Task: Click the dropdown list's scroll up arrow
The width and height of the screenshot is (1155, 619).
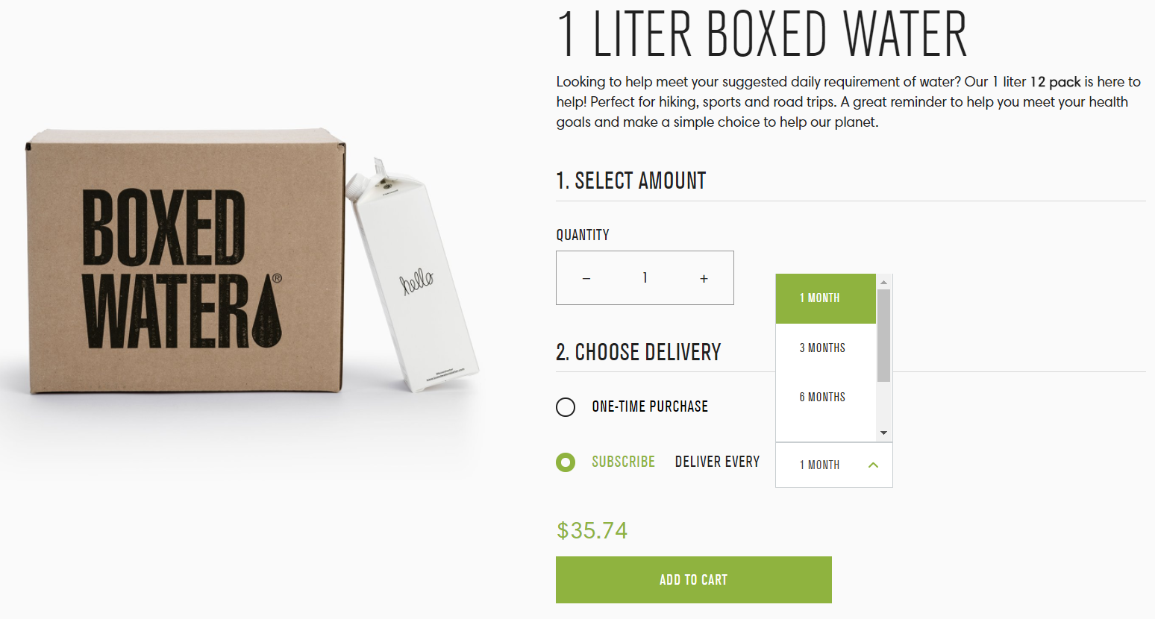Action: click(x=884, y=282)
